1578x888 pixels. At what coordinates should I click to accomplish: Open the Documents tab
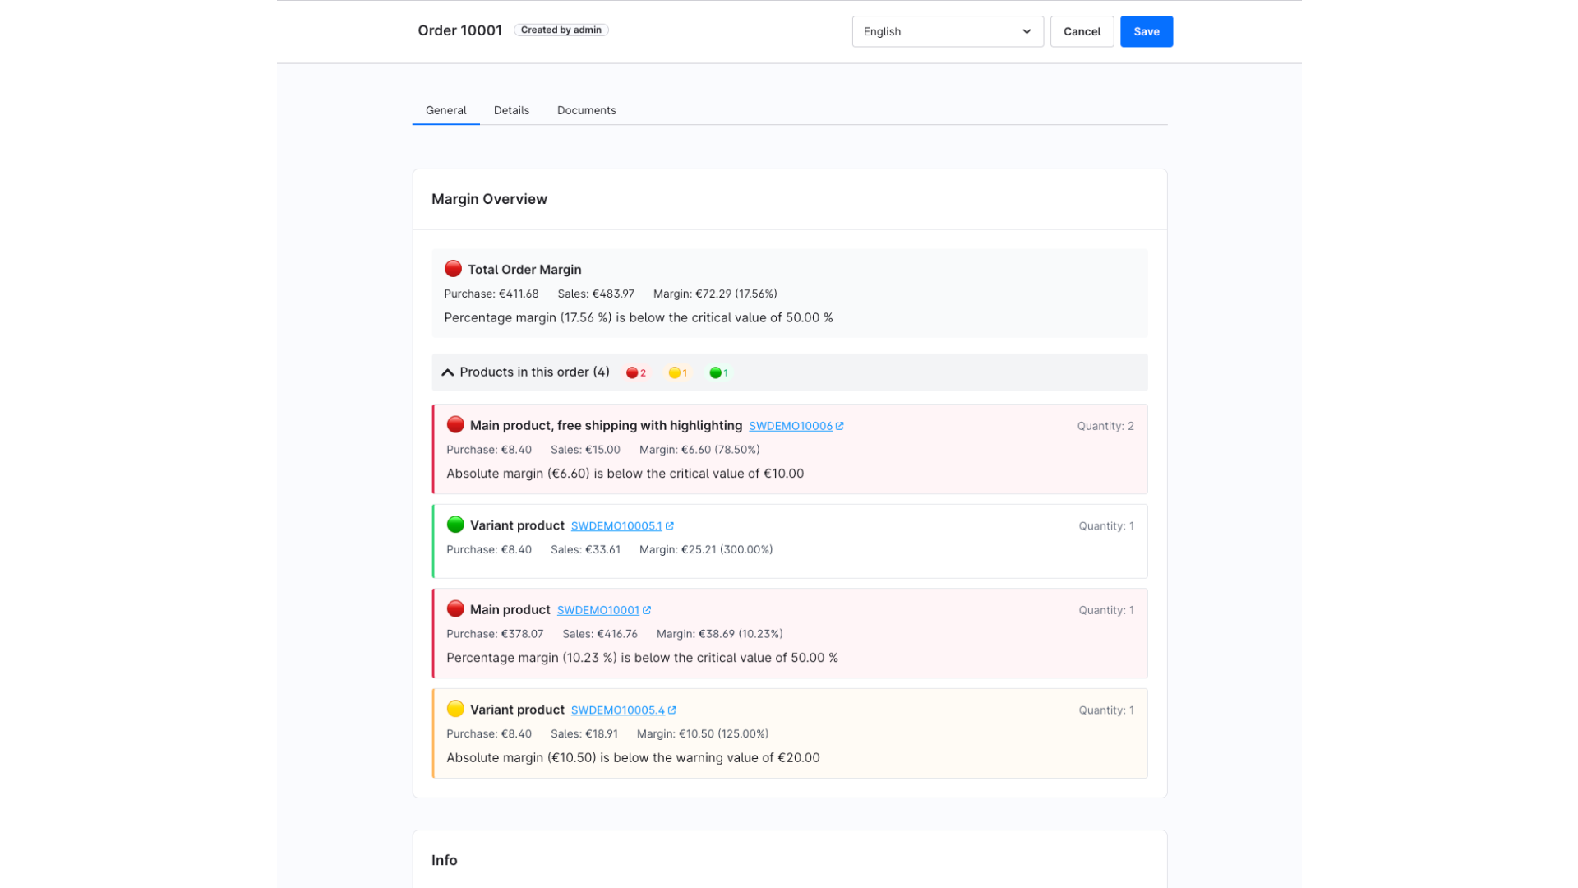point(586,110)
